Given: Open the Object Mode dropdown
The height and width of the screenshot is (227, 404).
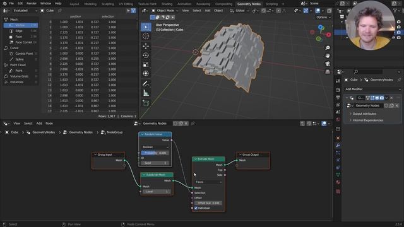Looking at the screenshot, I should coord(165,11).
